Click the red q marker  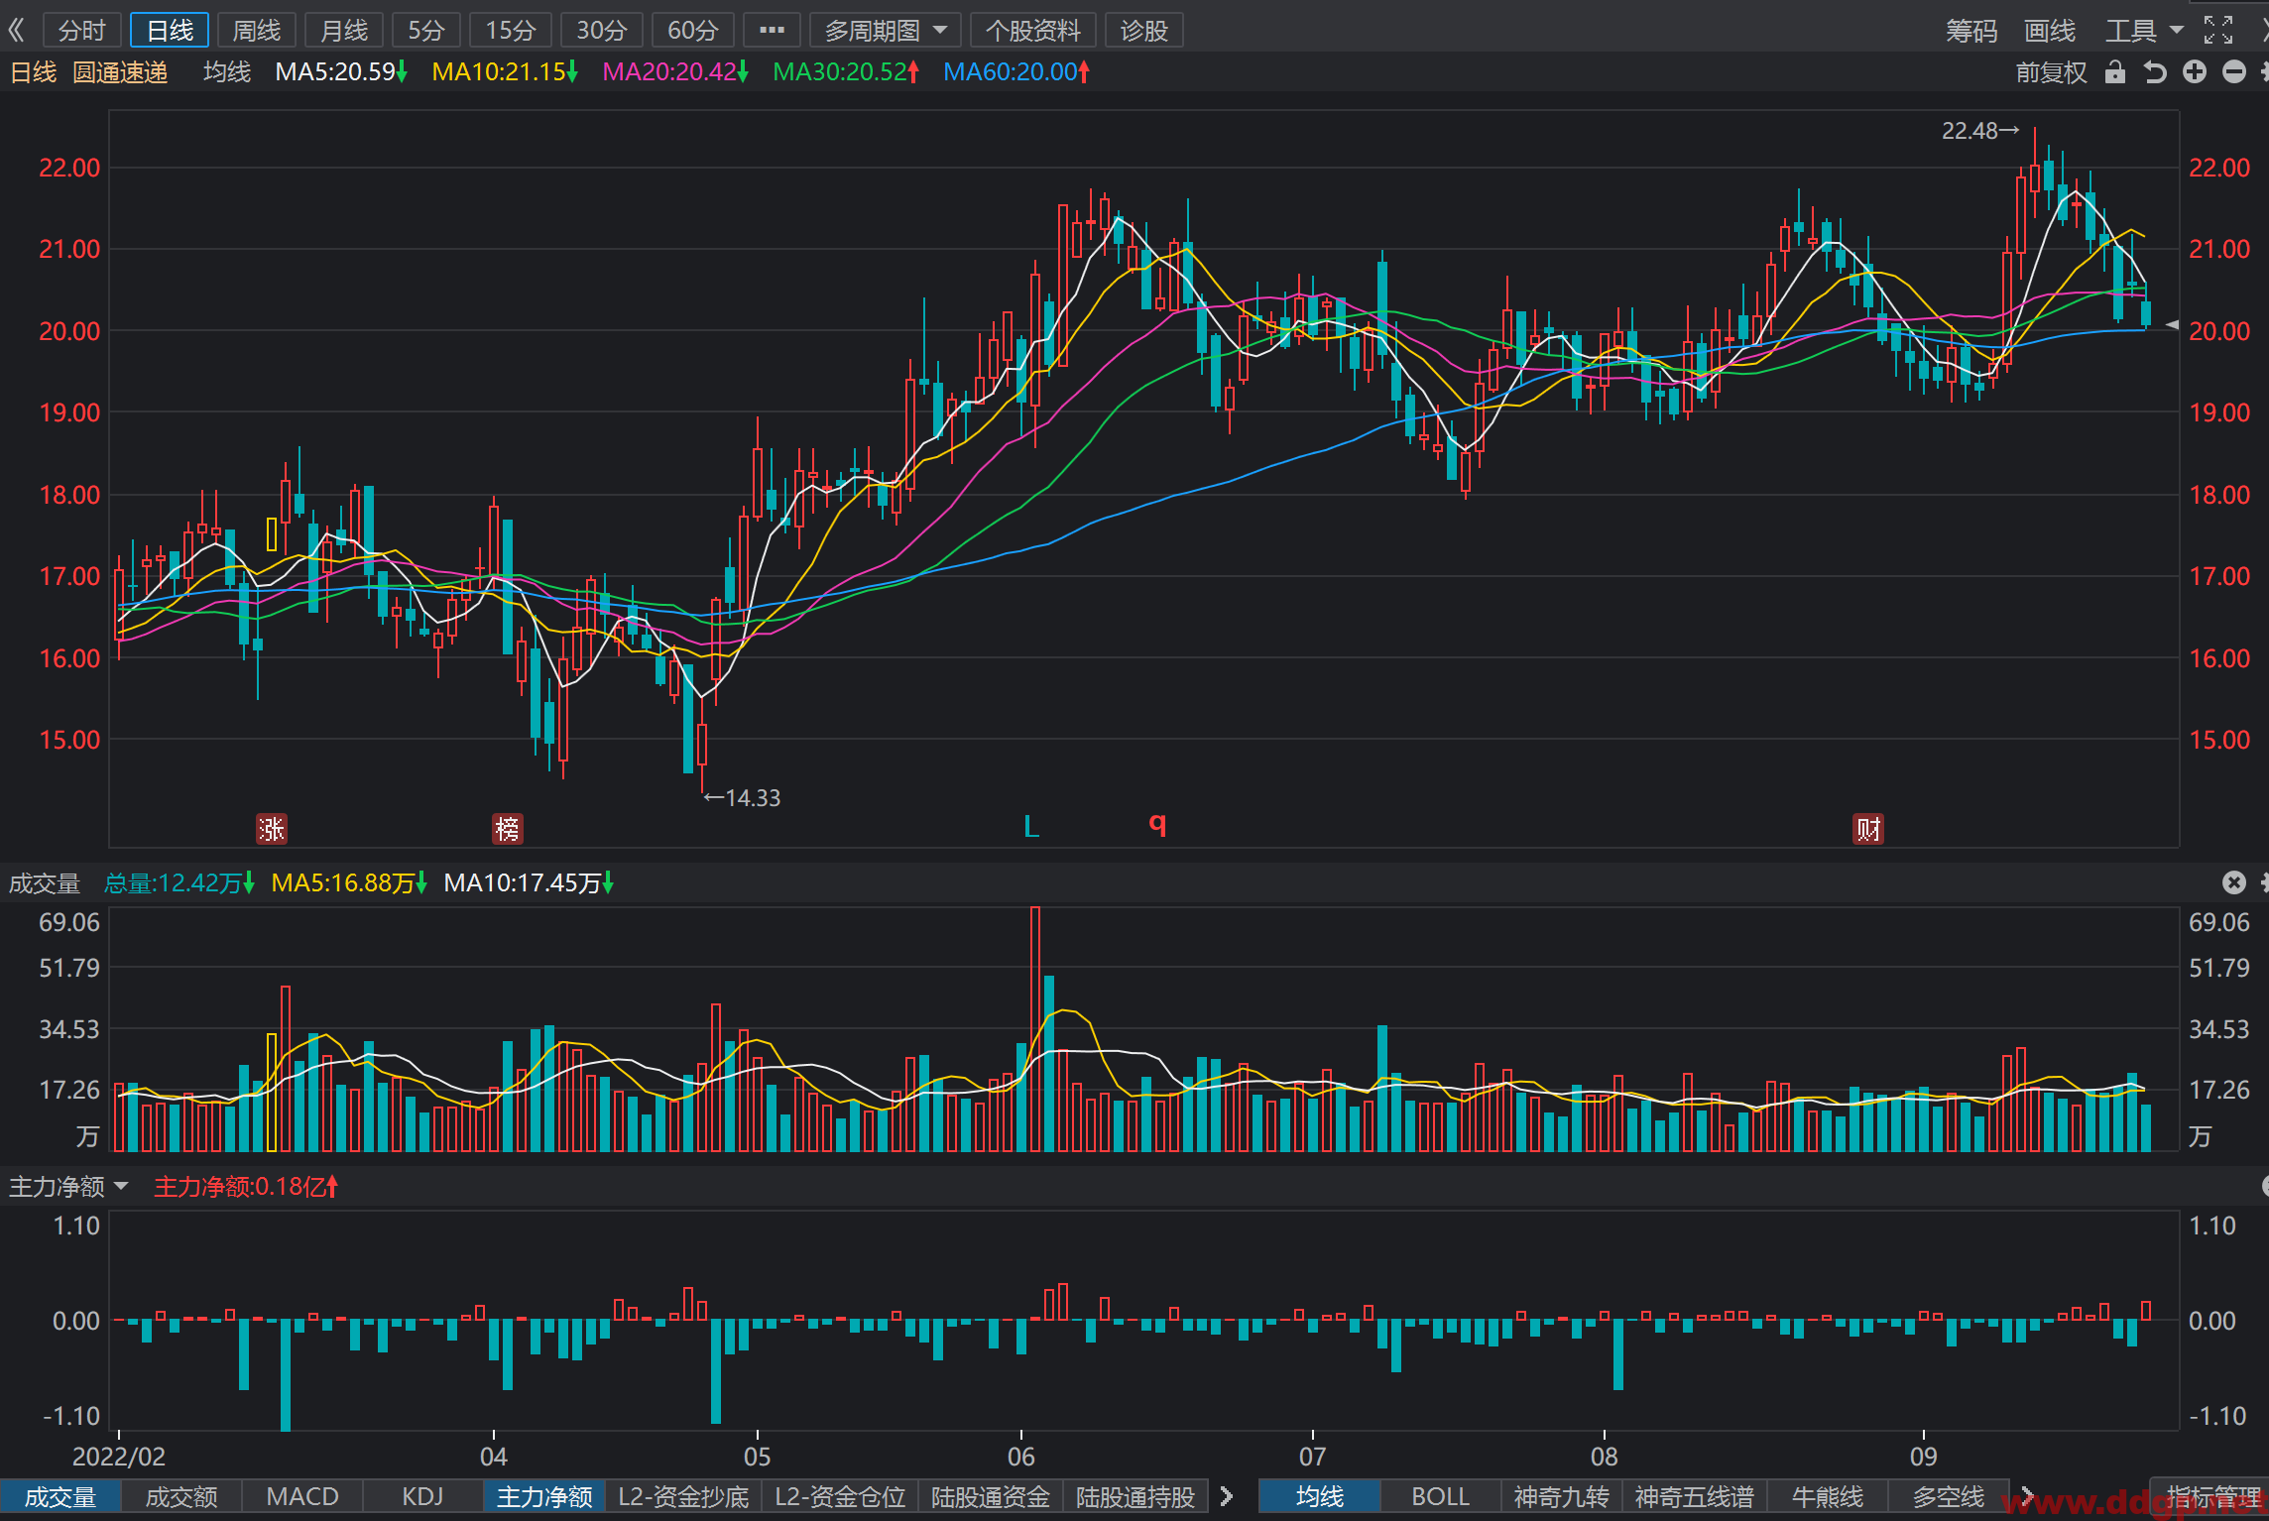click(1157, 824)
